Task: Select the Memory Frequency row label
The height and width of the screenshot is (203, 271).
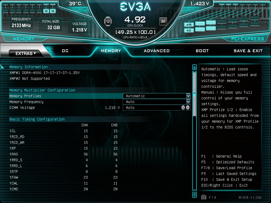Action: click(x=26, y=102)
